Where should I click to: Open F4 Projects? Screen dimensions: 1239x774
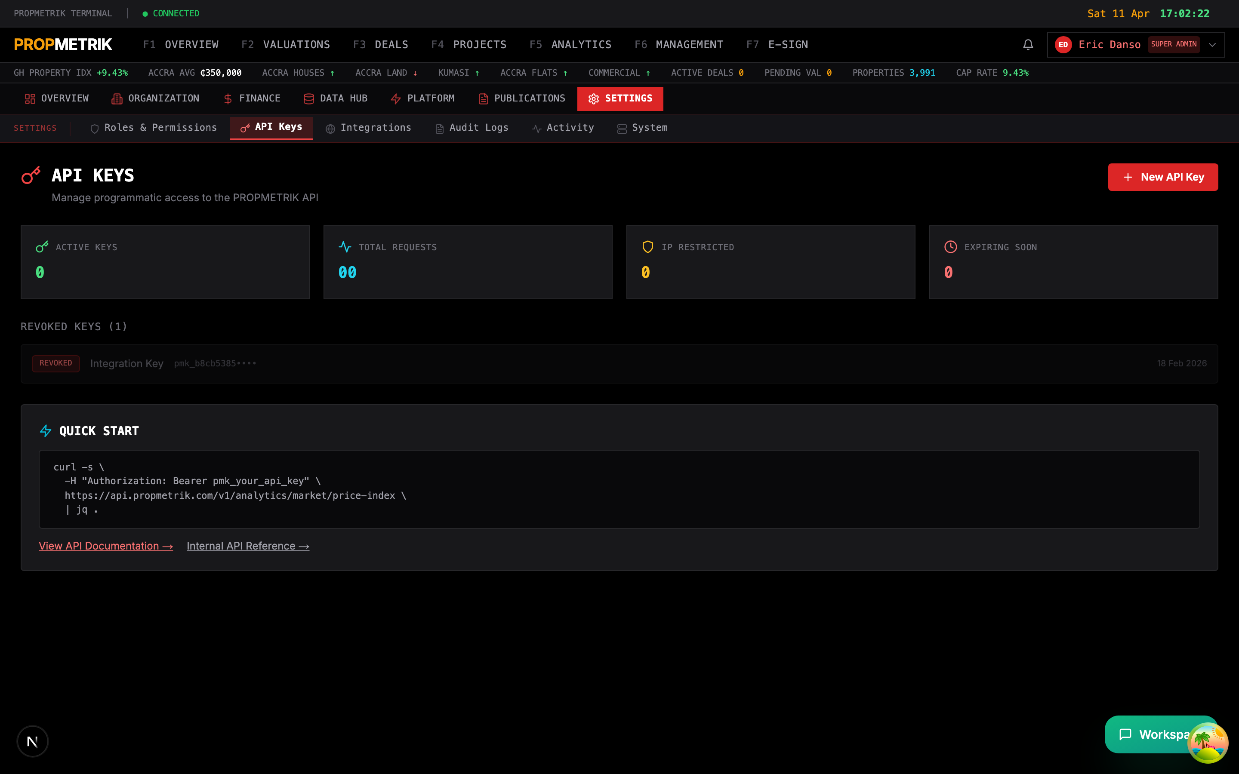coord(468,45)
